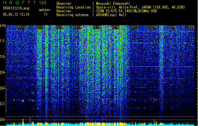Viewport: 198px width, 126px height.
Task: Click the A504HB(yagi 4el) antenna text
Action: pos(111,15)
